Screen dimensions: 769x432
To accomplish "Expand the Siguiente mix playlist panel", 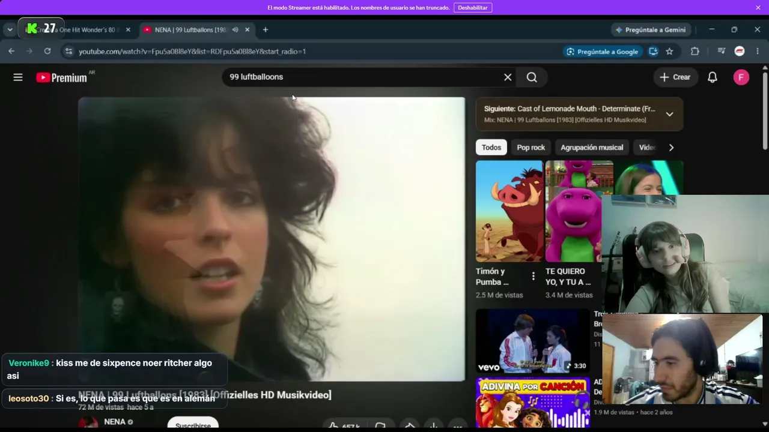I will tap(669, 114).
